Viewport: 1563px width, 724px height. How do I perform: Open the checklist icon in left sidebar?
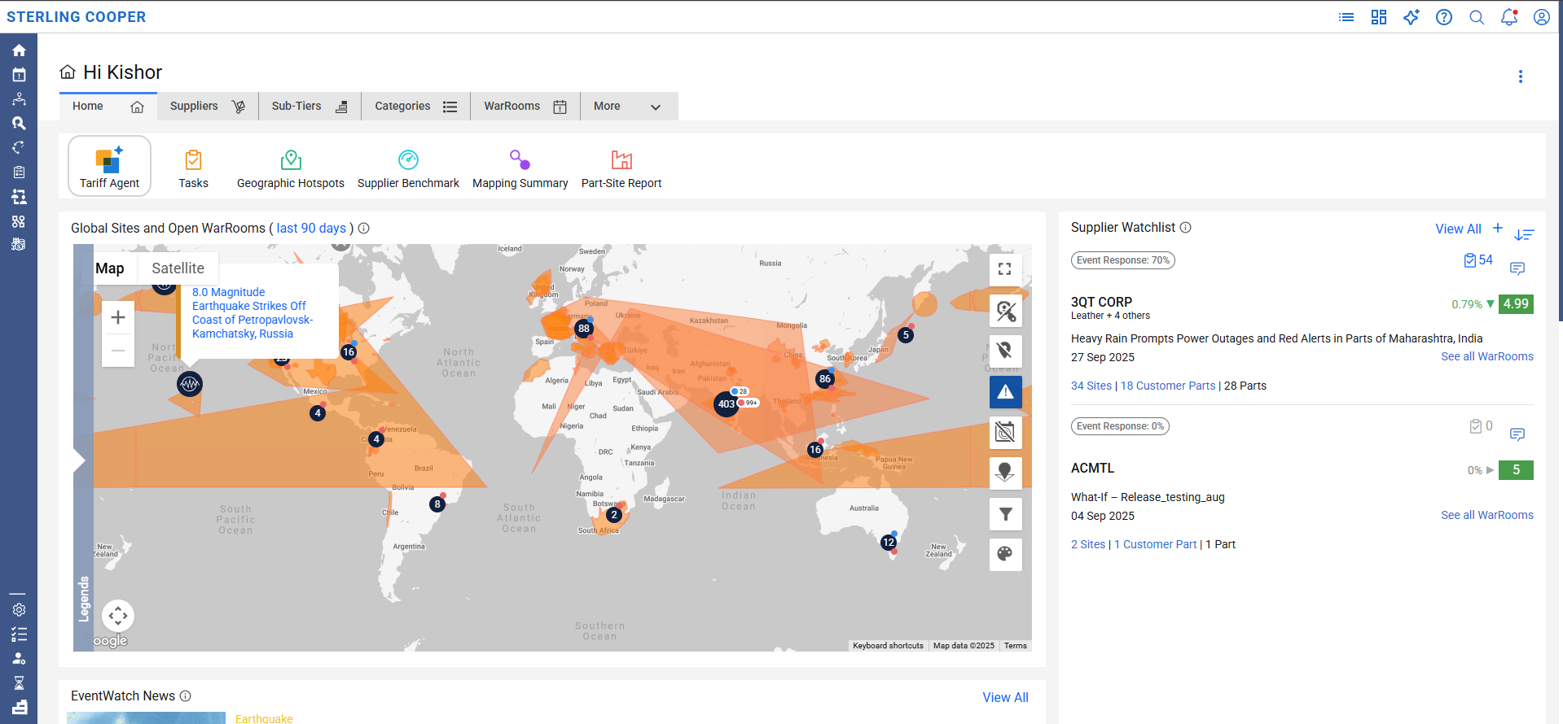point(19,634)
